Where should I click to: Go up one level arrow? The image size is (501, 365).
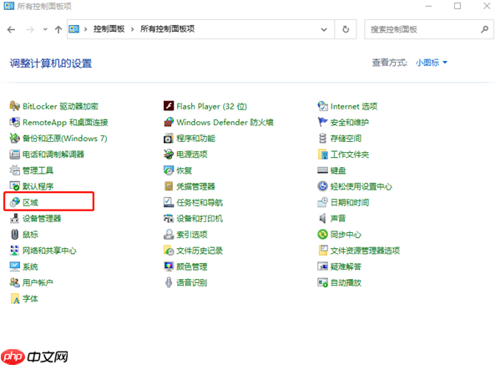click(58, 30)
